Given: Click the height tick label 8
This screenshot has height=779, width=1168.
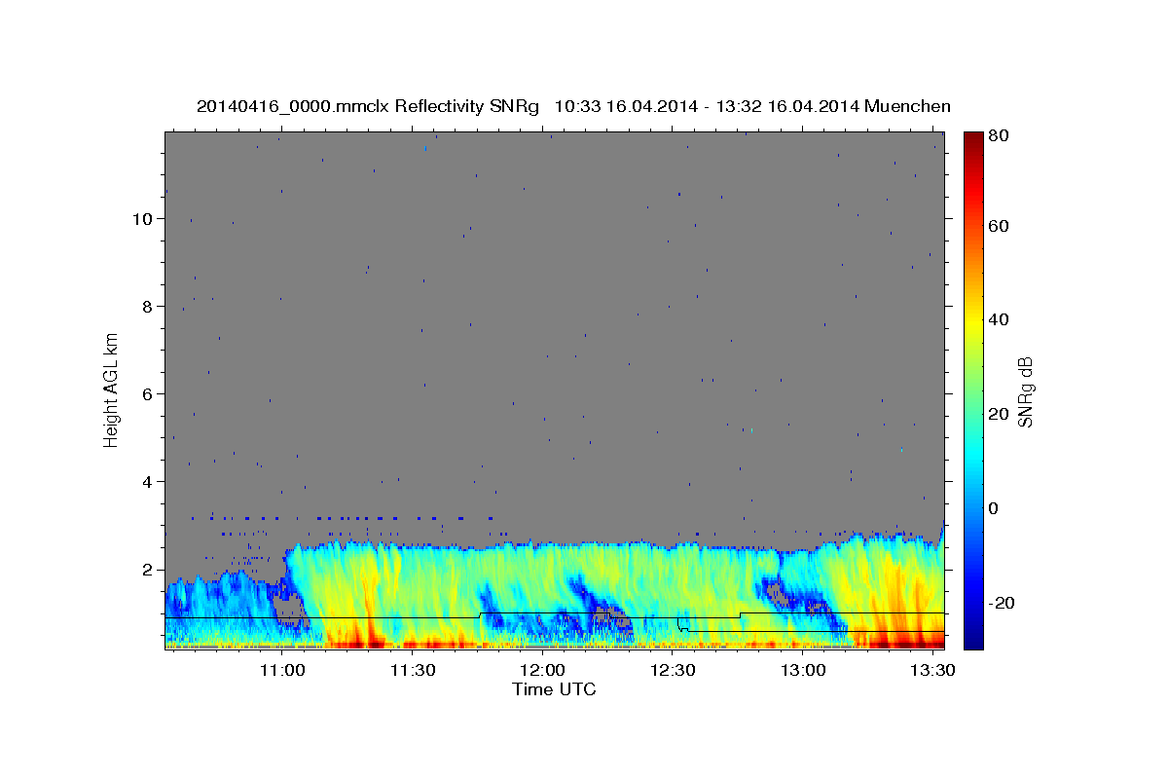Looking at the screenshot, I should coord(147,307).
